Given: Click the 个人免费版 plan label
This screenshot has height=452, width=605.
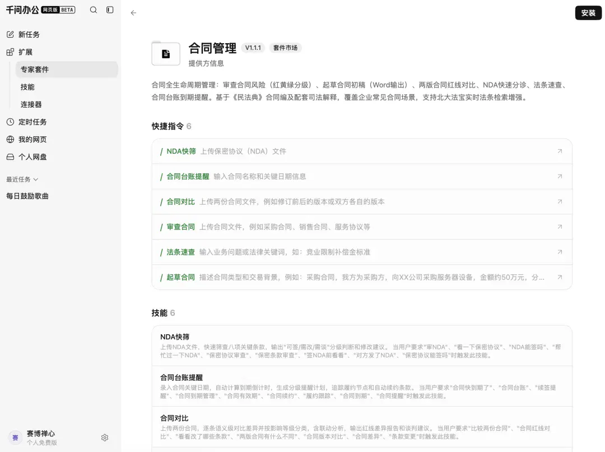Looking at the screenshot, I should [41, 442].
